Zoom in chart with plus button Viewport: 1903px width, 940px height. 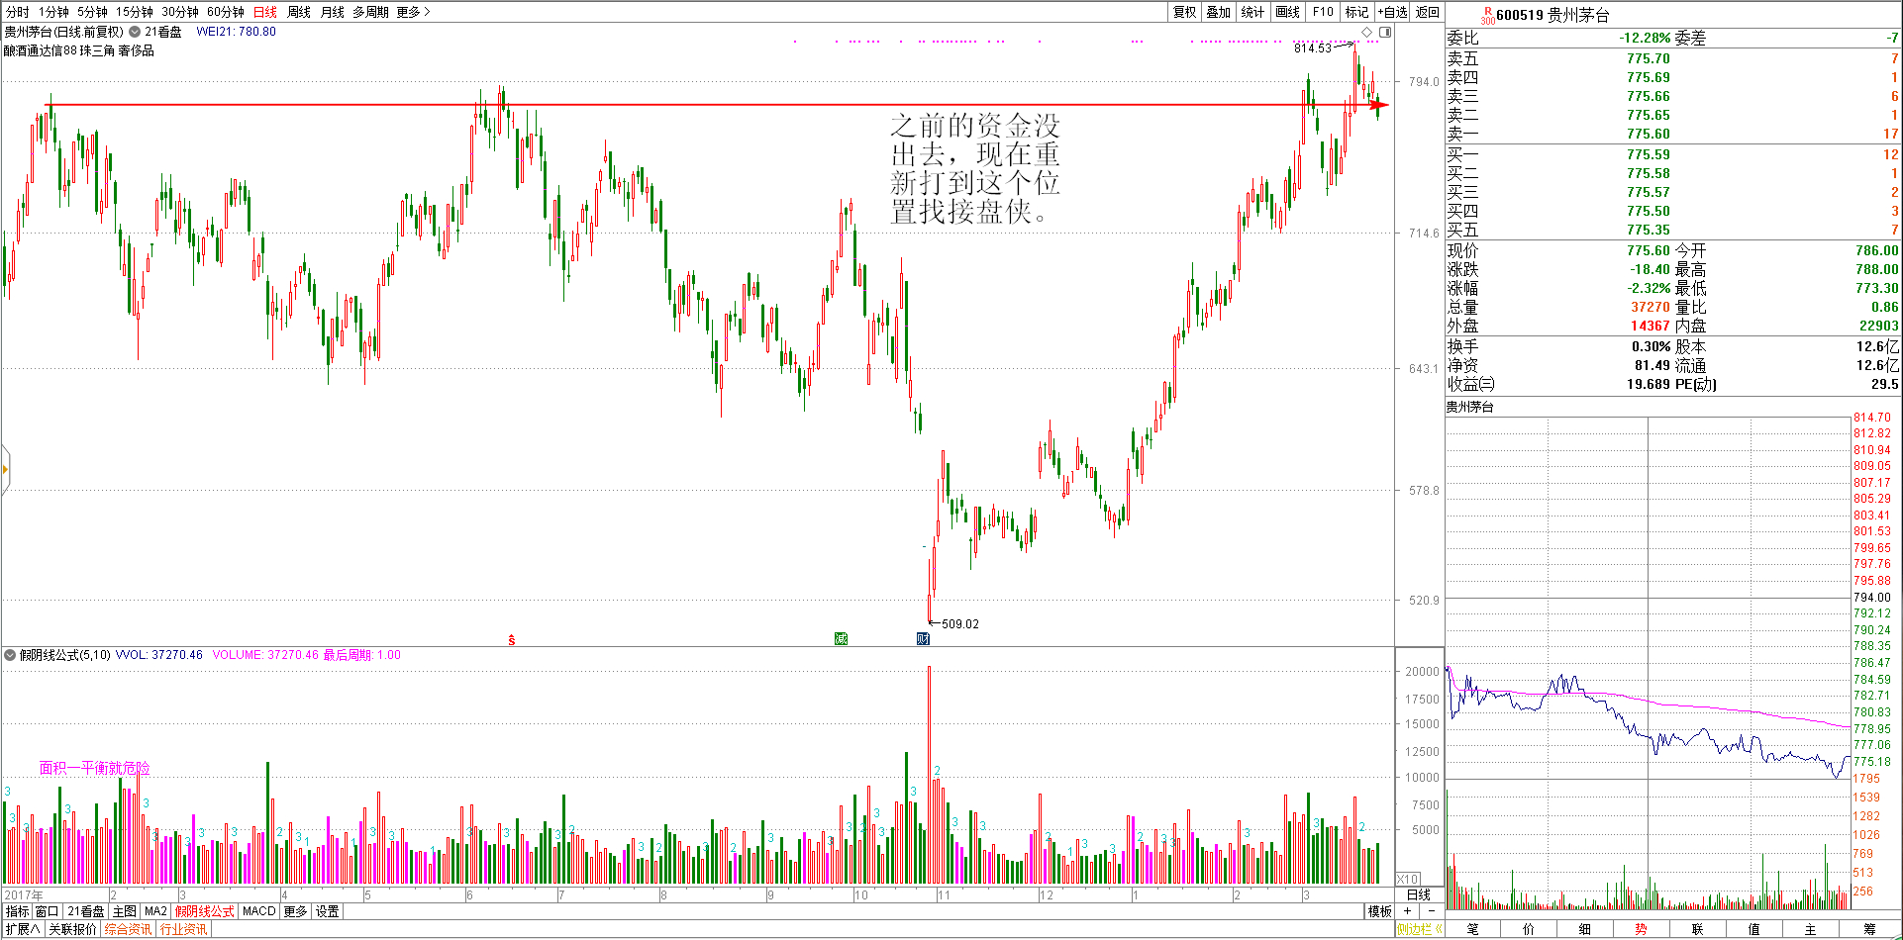coord(1407,911)
